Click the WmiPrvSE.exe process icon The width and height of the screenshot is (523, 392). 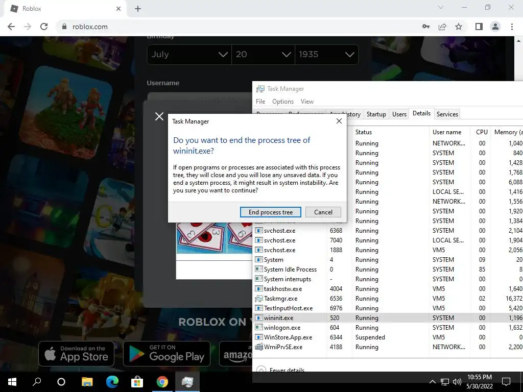(x=259, y=347)
